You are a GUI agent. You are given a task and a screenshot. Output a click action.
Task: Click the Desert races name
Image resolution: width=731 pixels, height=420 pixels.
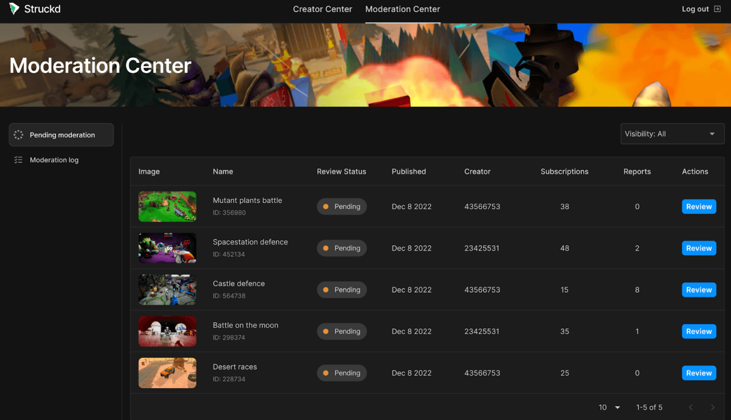pos(235,367)
